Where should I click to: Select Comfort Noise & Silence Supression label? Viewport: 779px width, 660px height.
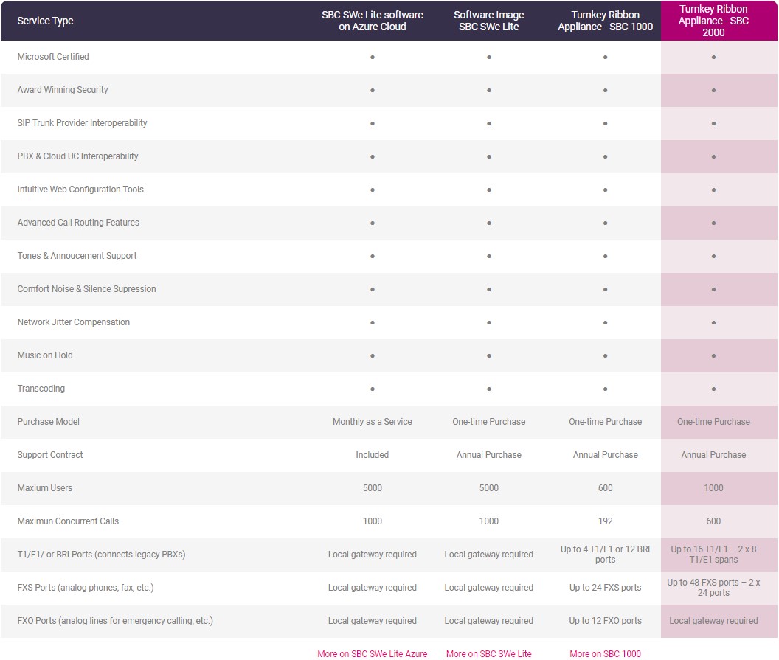click(86, 289)
